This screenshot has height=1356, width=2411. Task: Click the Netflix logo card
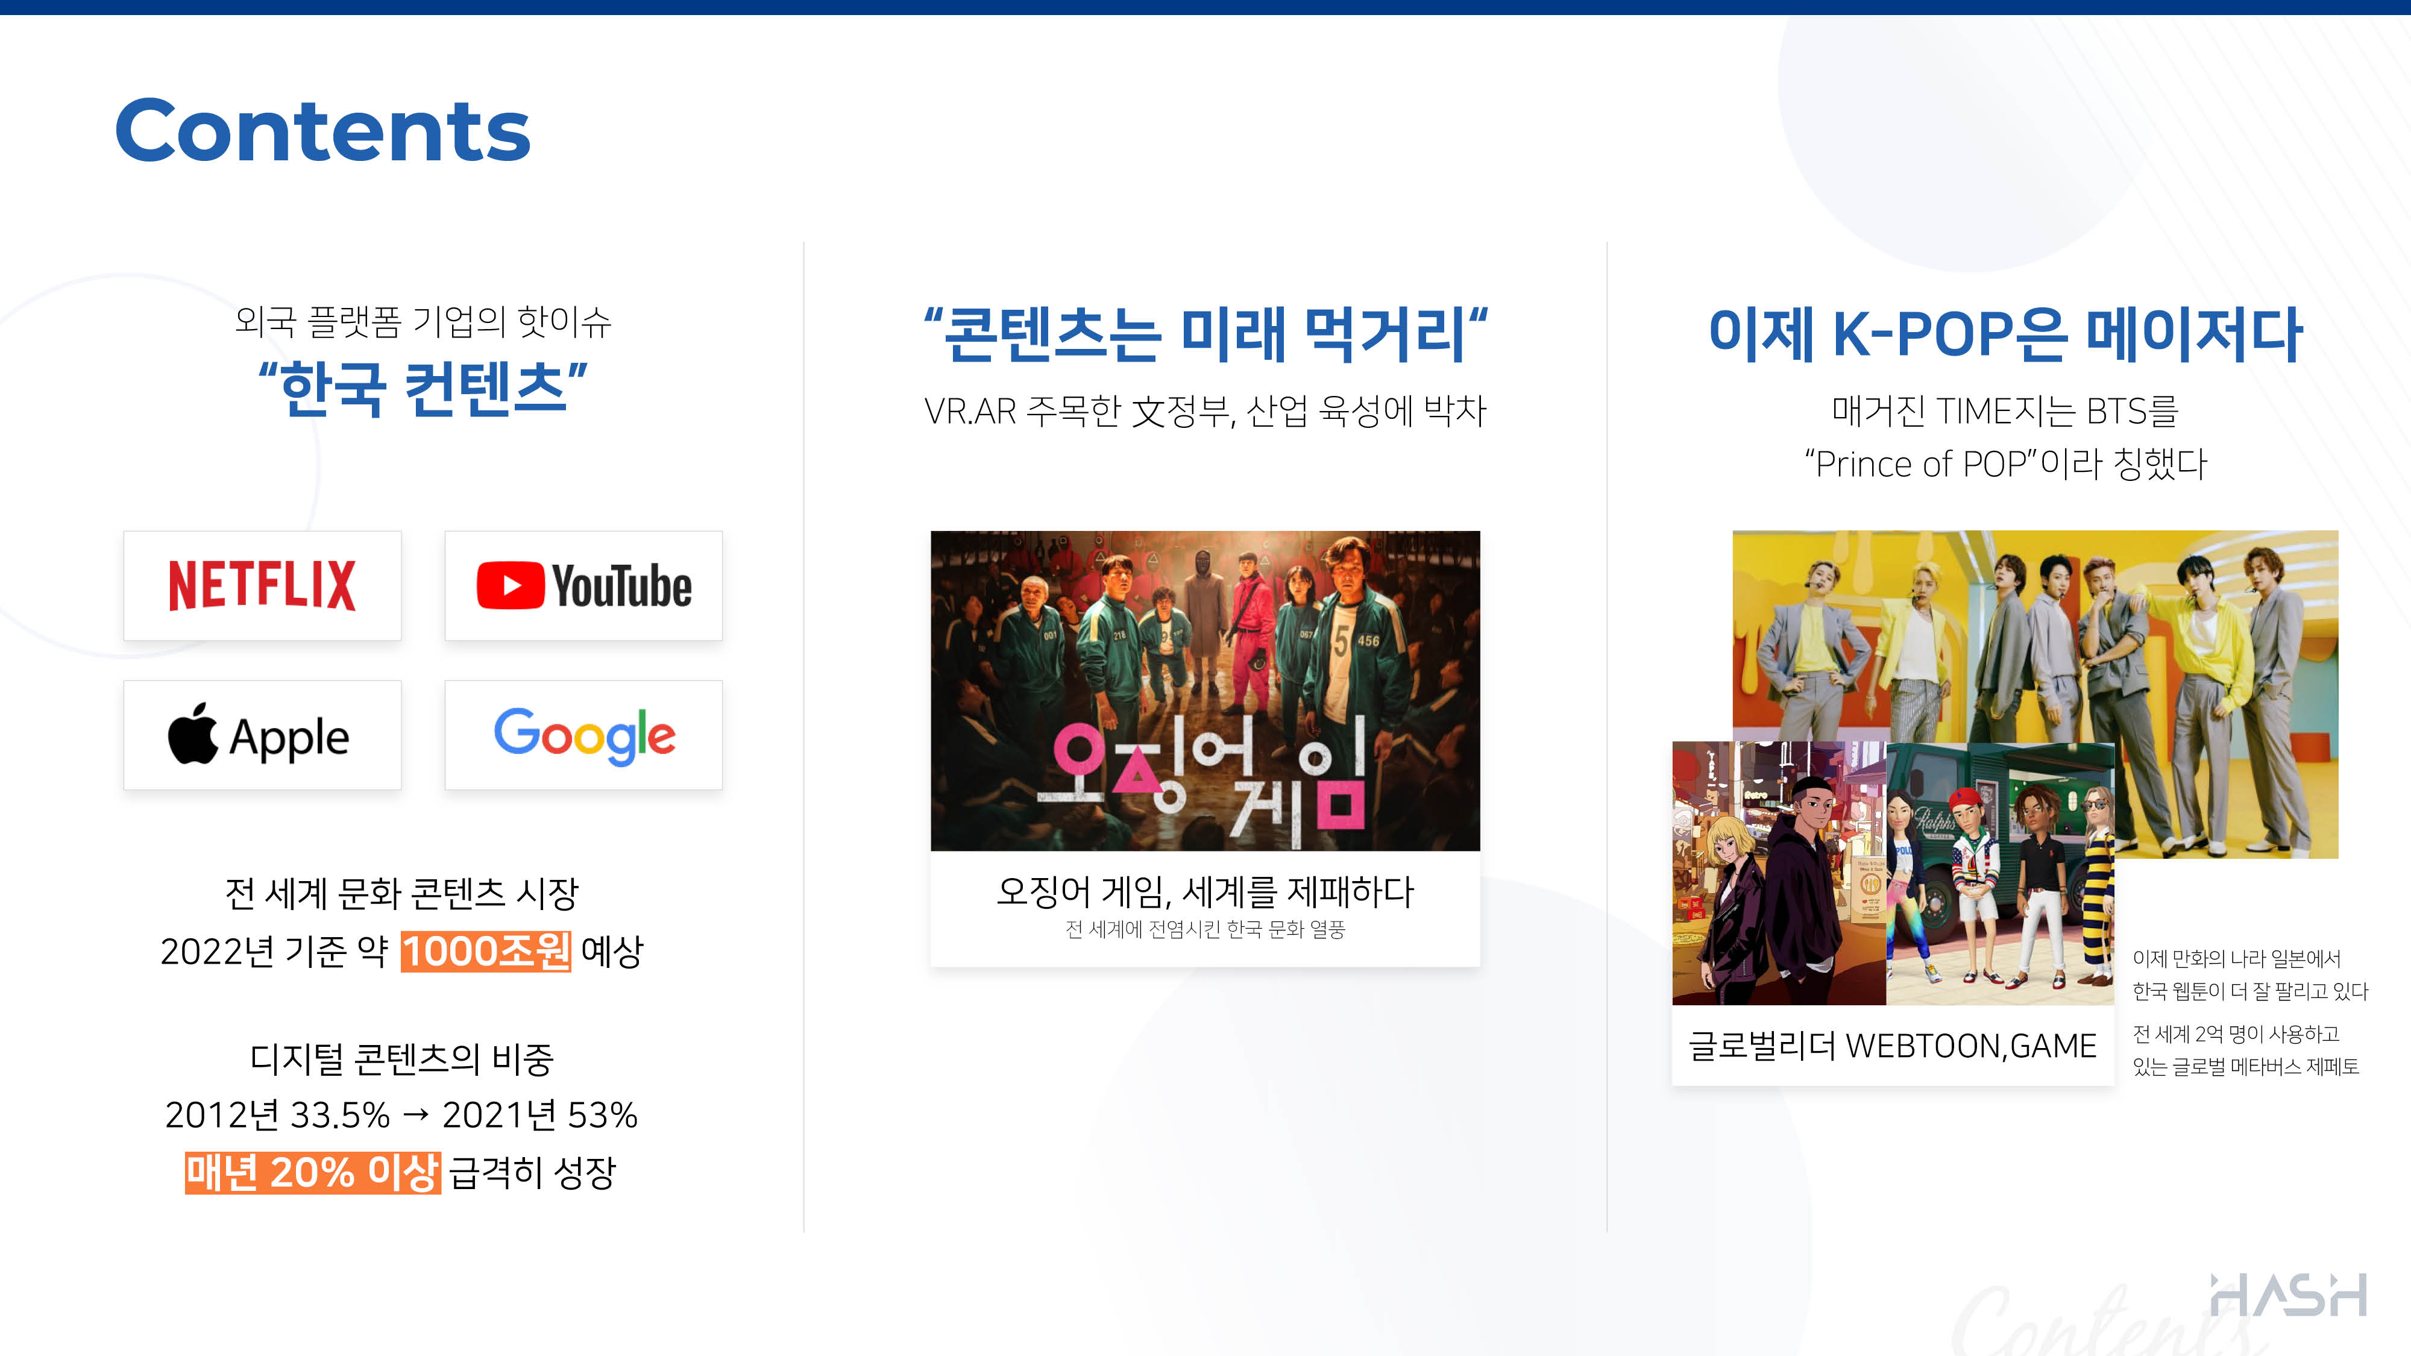262,586
